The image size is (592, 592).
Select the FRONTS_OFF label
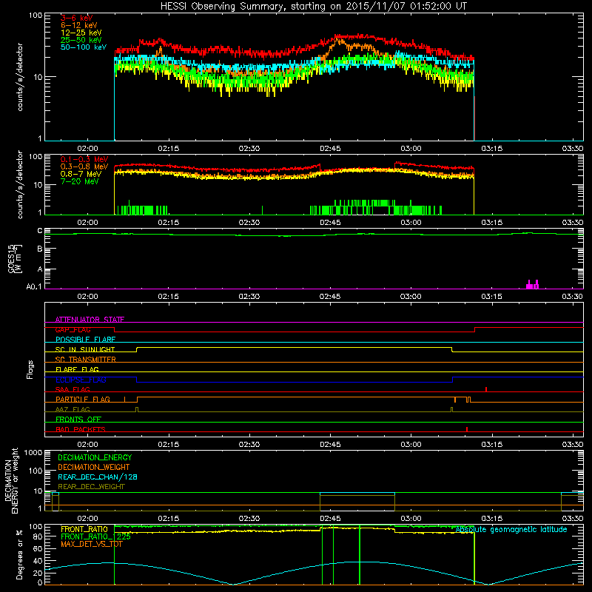click(78, 420)
